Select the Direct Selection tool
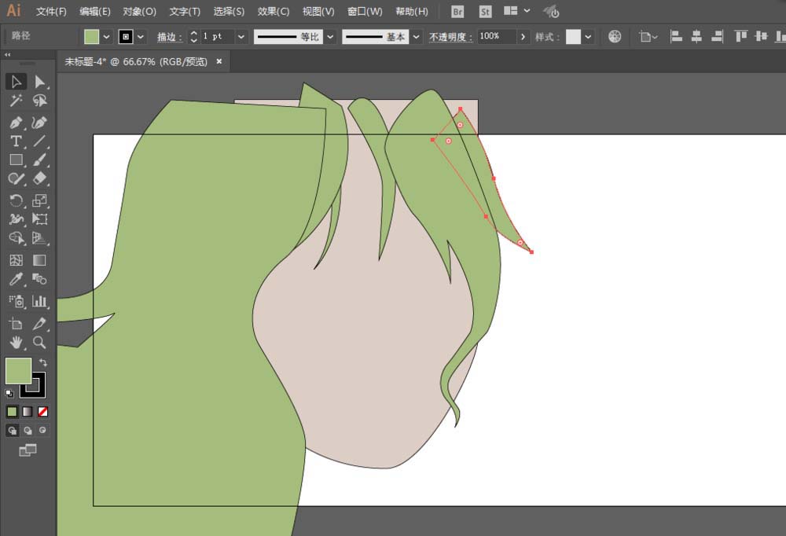The width and height of the screenshot is (786, 536). click(x=40, y=82)
